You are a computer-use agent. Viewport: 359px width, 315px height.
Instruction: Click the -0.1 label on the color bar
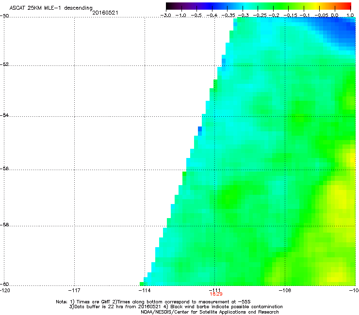pos(305,16)
